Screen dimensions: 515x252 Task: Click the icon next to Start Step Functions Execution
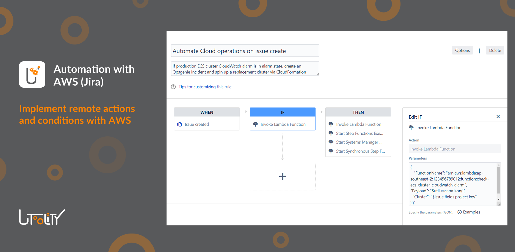[331, 133]
